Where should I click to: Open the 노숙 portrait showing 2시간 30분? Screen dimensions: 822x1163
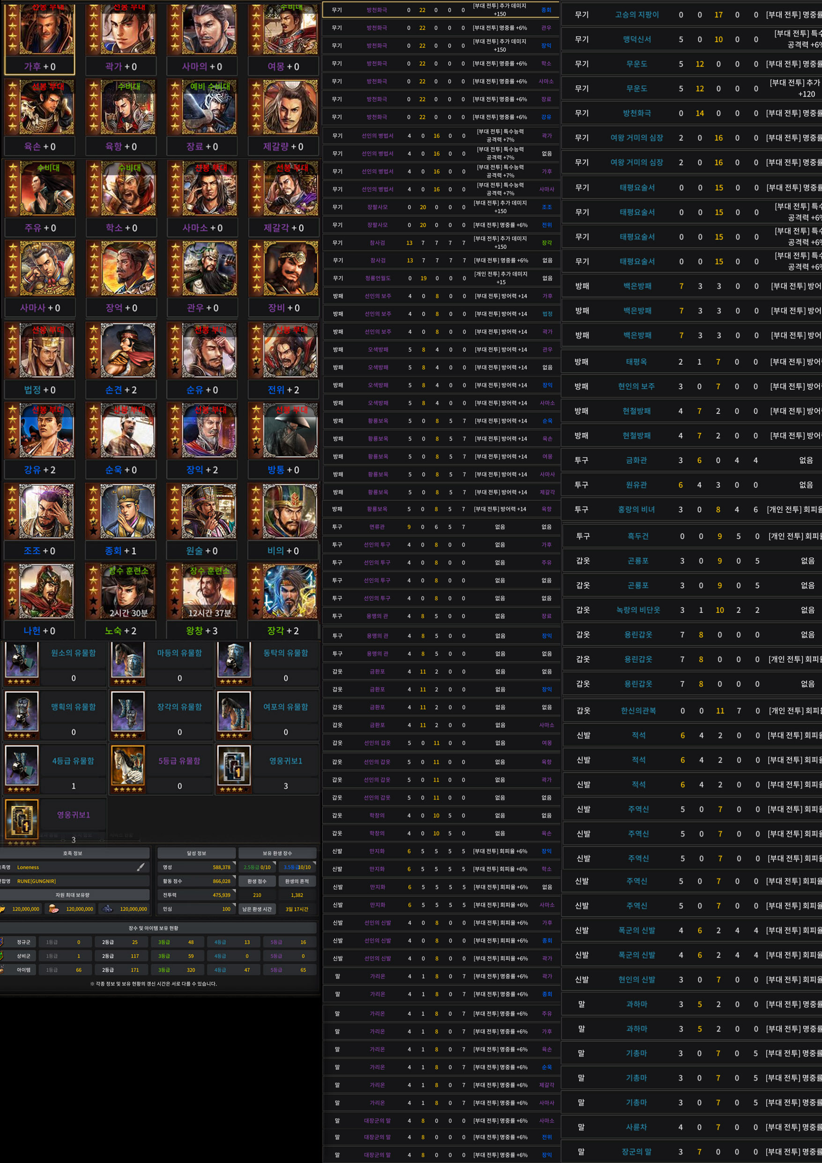pyautogui.click(x=127, y=592)
